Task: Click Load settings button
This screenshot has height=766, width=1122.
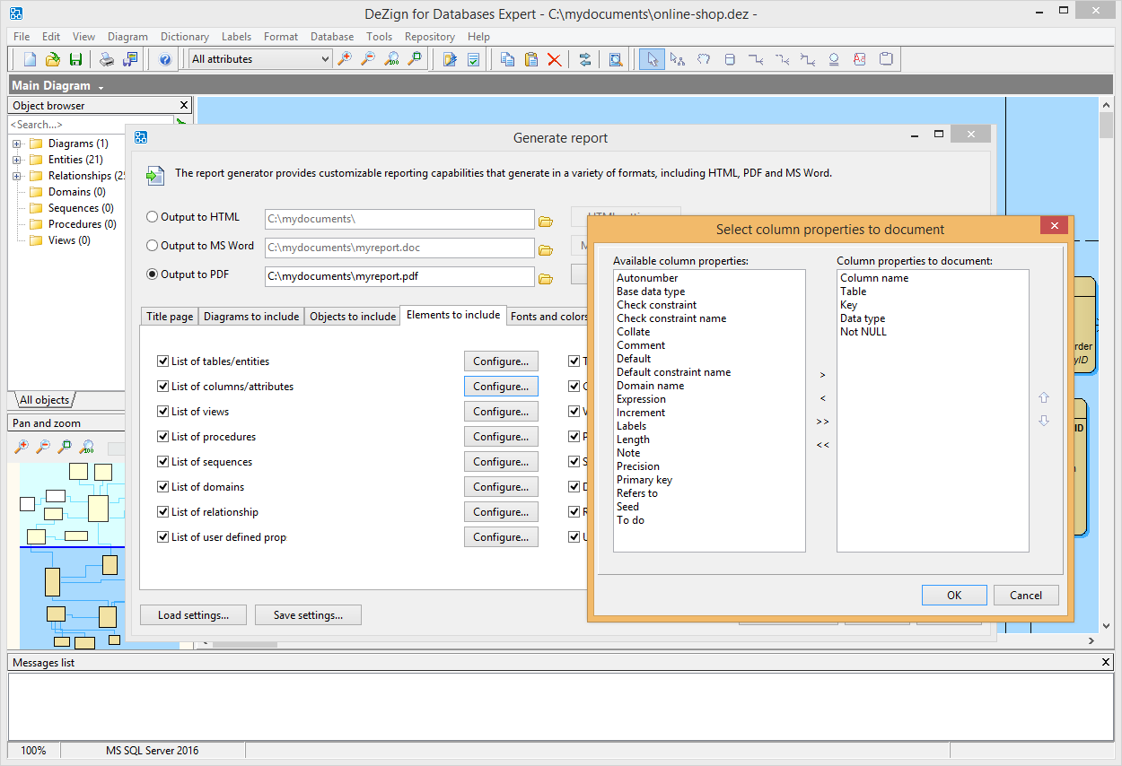Action: coord(193,615)
